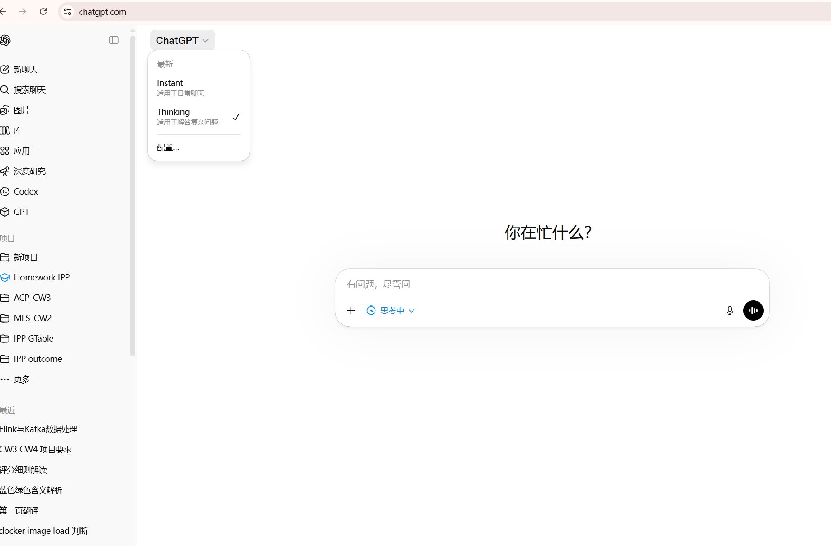This screenshot has width=831, height=546.
Task: Open 搜索聊天 in the sidebar
Action: pos(29,90)
